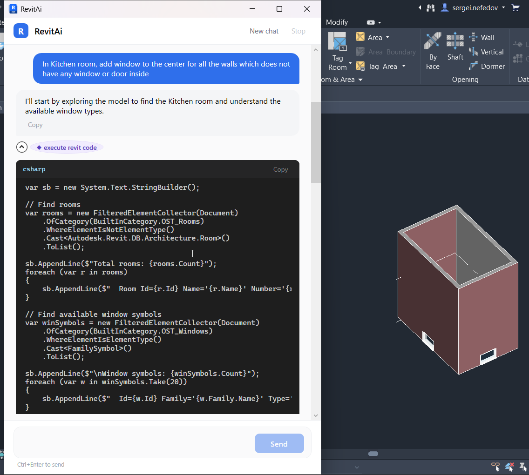Select the front window on the house model
The width and height of the screenshot is (529, 475).
click(488, 356)
